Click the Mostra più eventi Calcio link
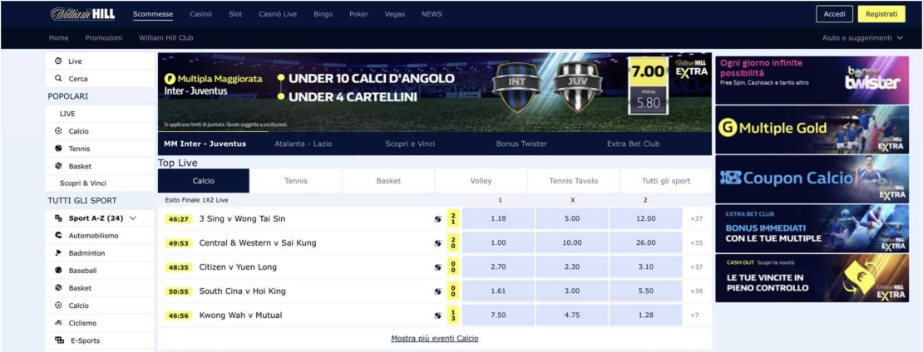The height and width of the screenshot is (352, 923). pos(434,339)
